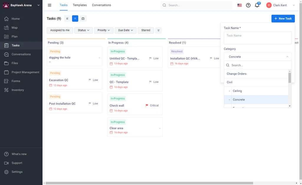Click the US flag language icon

pyautogui.click(x=239, y=5)
